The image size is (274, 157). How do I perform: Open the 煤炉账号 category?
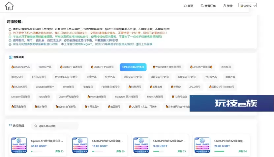point(41,107)
